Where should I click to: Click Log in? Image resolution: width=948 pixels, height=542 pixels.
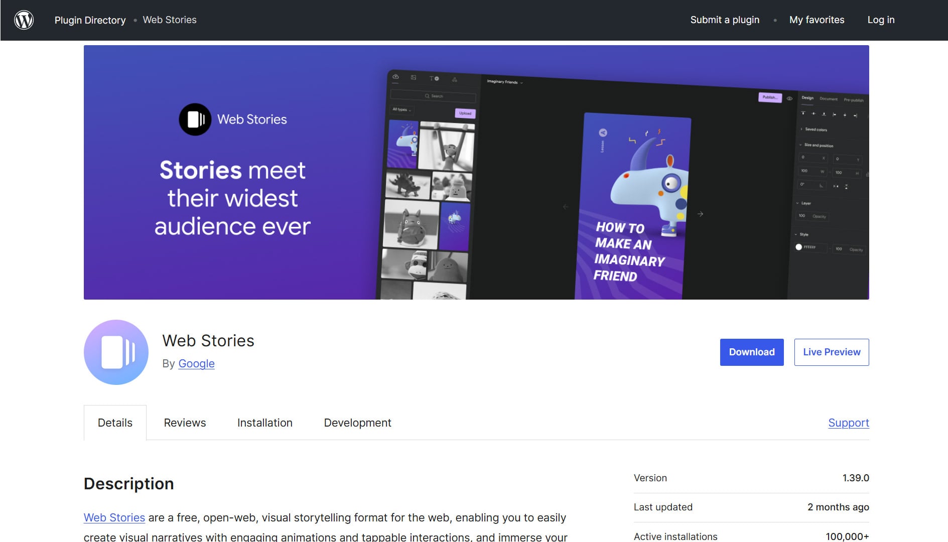[881, 20]
